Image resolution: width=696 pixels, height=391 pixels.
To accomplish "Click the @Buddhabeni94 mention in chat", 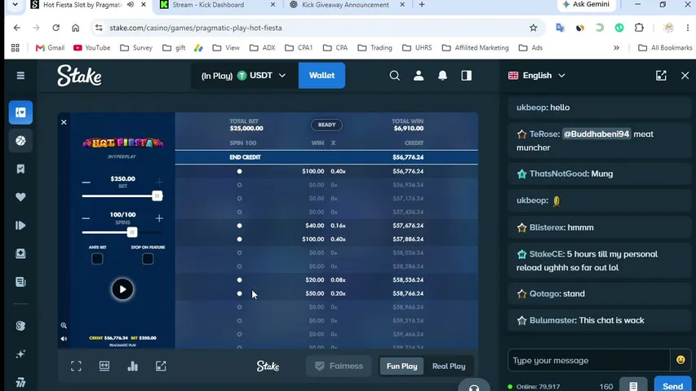I will (x=596, y=134).
